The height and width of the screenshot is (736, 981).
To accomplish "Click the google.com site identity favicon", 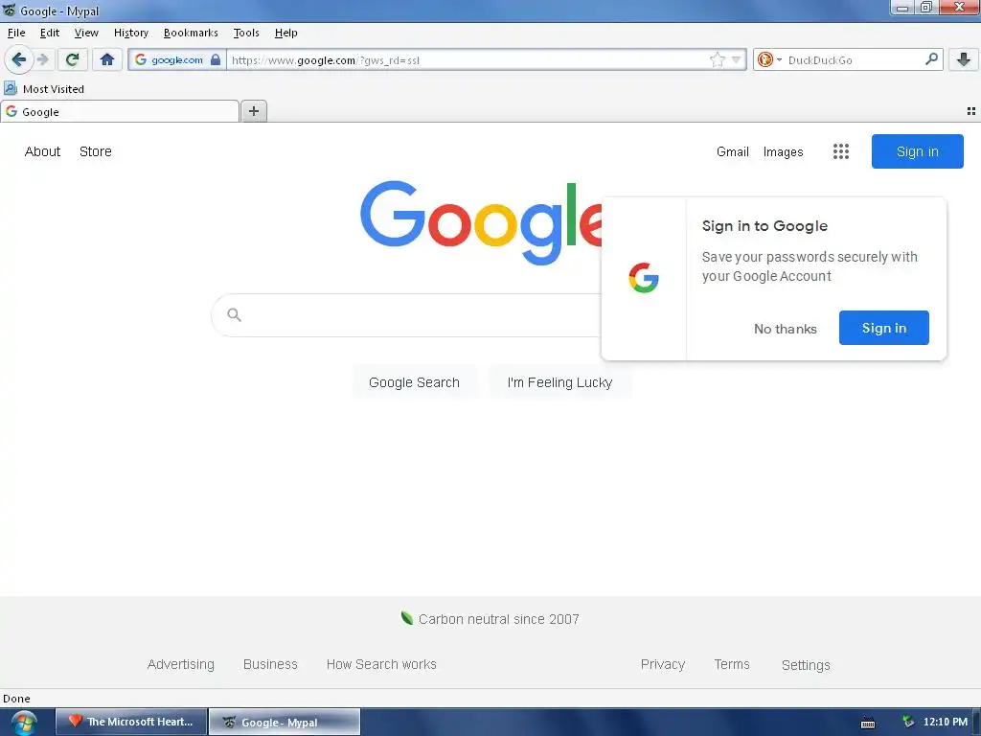I will 141,59.
